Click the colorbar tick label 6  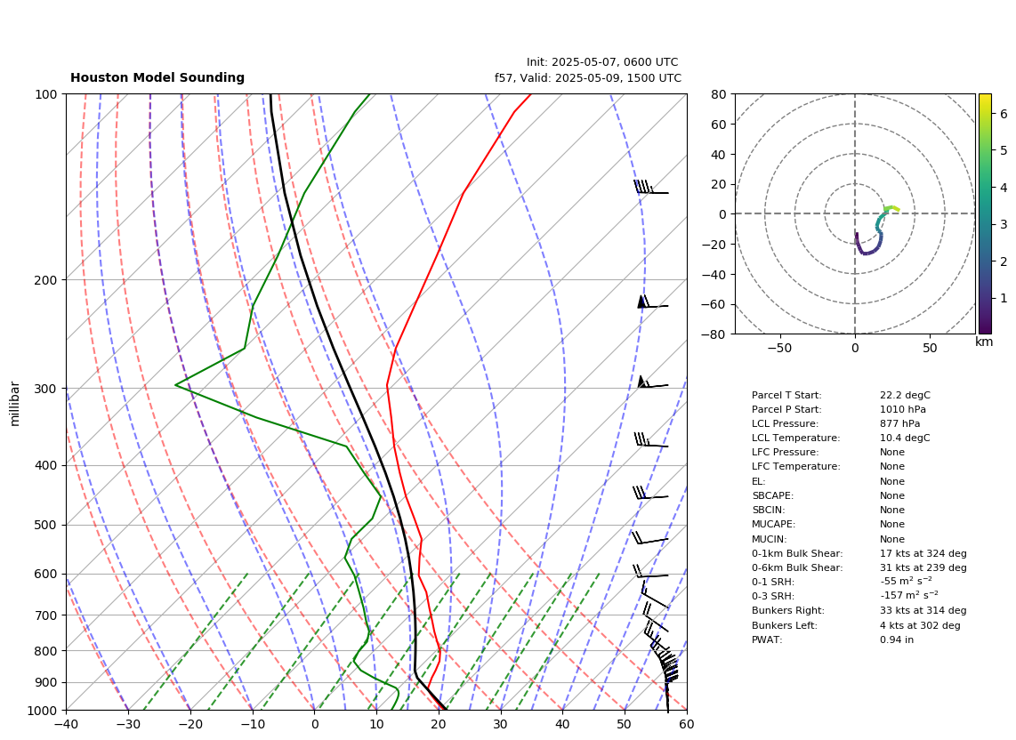click(x=1004, y=114)
